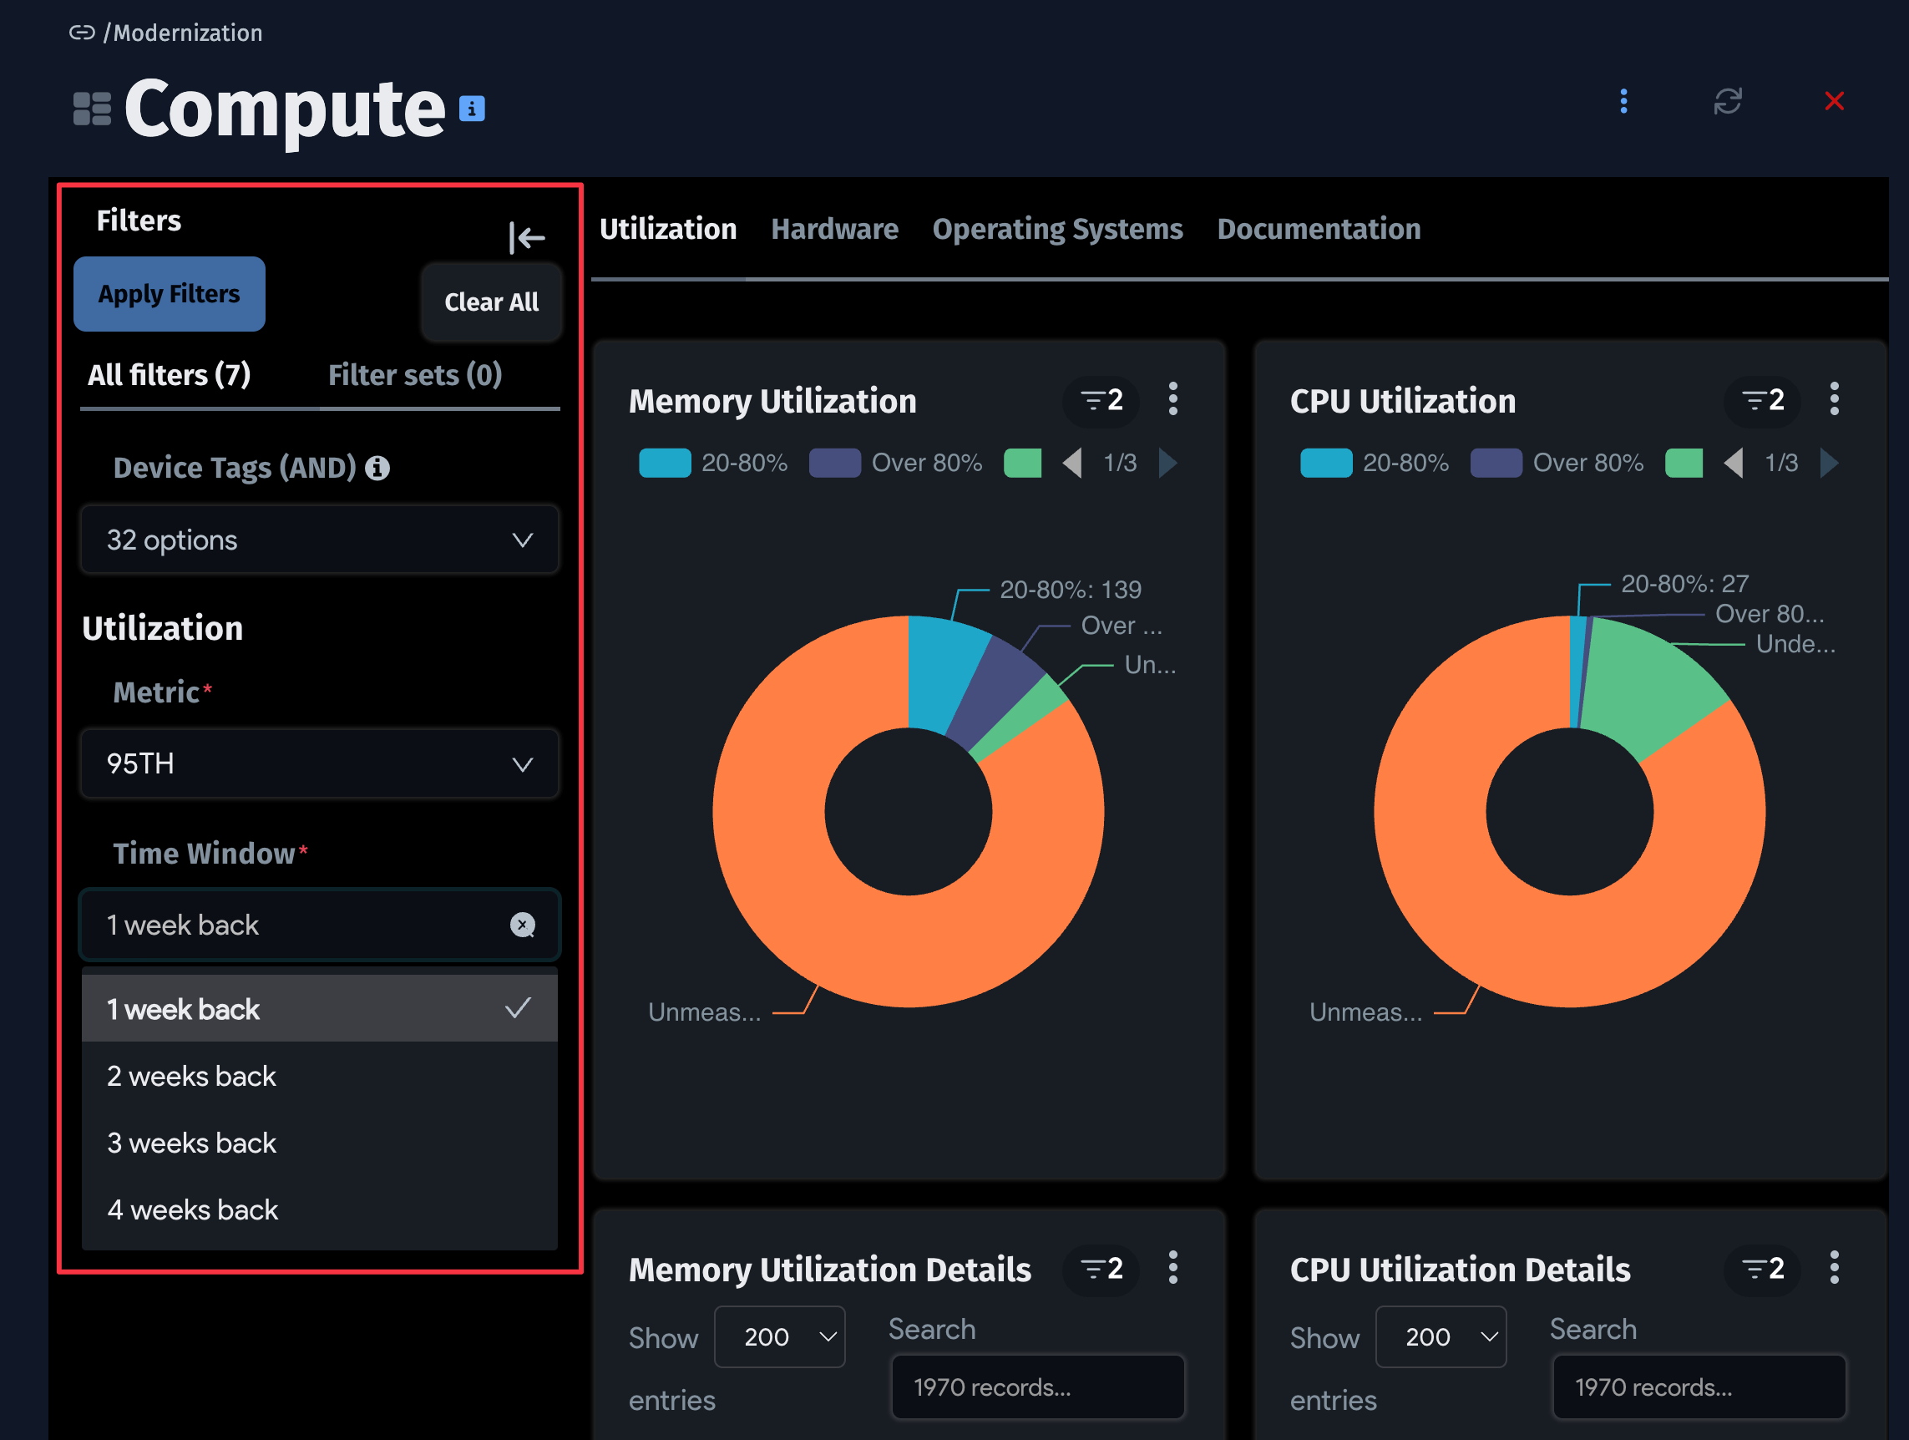Toggle Over 80% legend in CPU Utilization

(1556, 463)
